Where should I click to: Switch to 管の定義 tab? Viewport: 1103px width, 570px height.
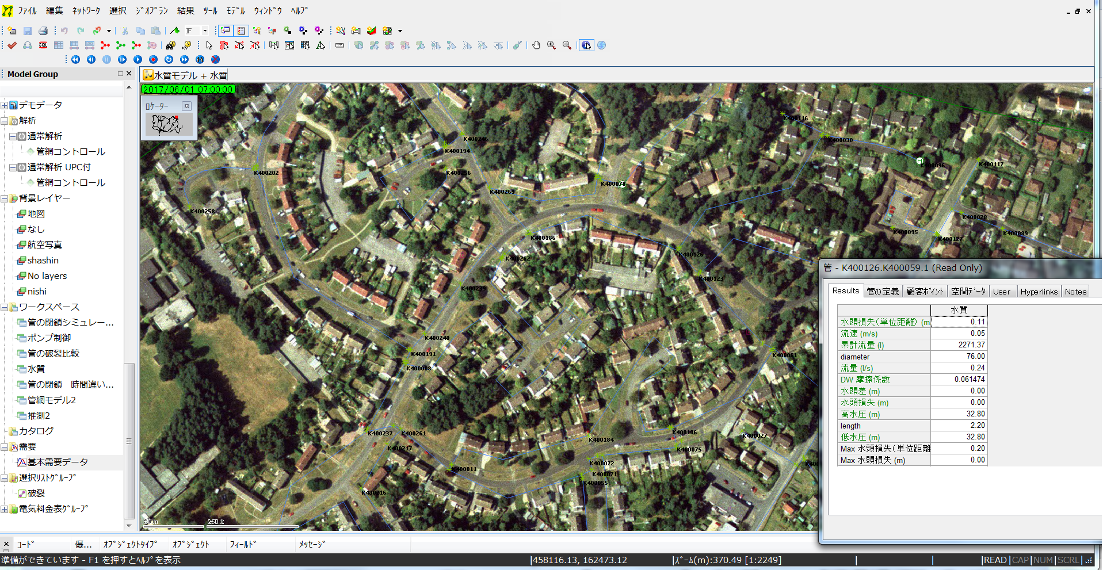coord(883,292)
